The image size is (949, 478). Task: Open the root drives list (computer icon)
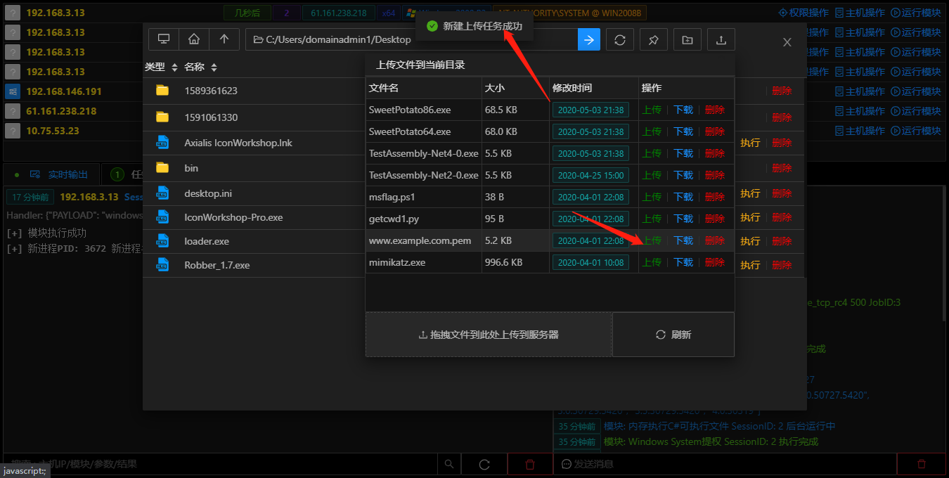pyautogui.click(x=164, y=40)
